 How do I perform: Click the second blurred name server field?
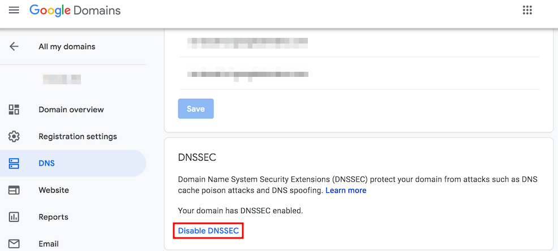pos(359,74)
